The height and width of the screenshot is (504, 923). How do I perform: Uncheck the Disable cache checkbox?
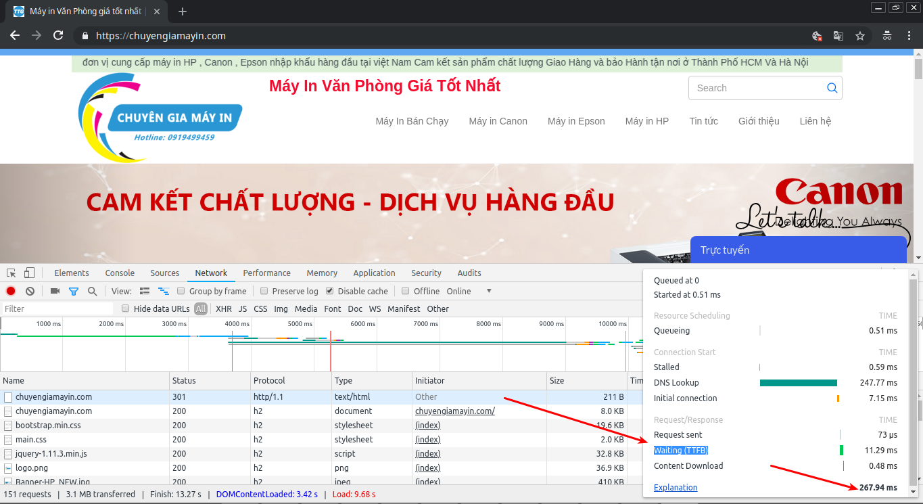[330, 291]
